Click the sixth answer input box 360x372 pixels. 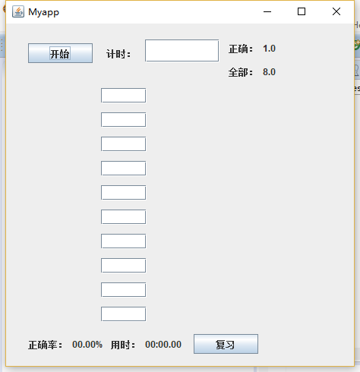point(123,217)
